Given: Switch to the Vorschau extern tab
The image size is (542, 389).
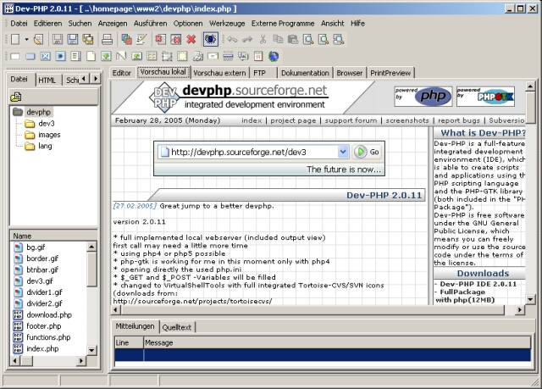Looking at the screenshot, I should 221,73.
